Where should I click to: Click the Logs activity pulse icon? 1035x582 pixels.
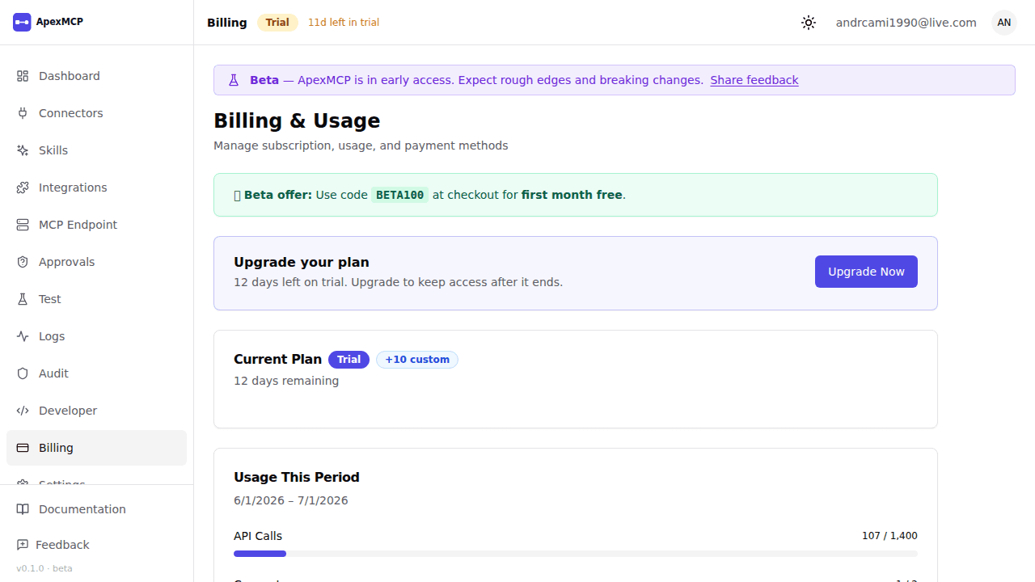(x=23, y=336)
